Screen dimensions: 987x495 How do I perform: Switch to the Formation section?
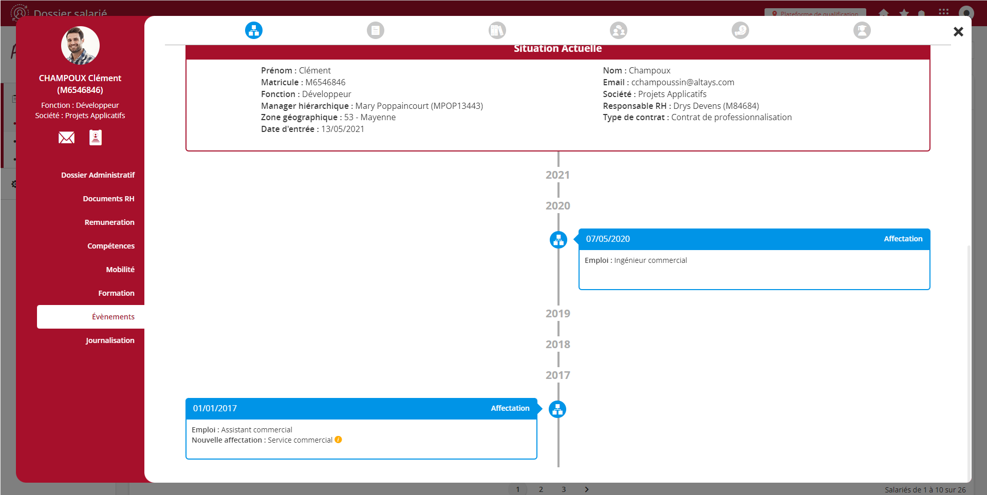[x=116, y=293]
